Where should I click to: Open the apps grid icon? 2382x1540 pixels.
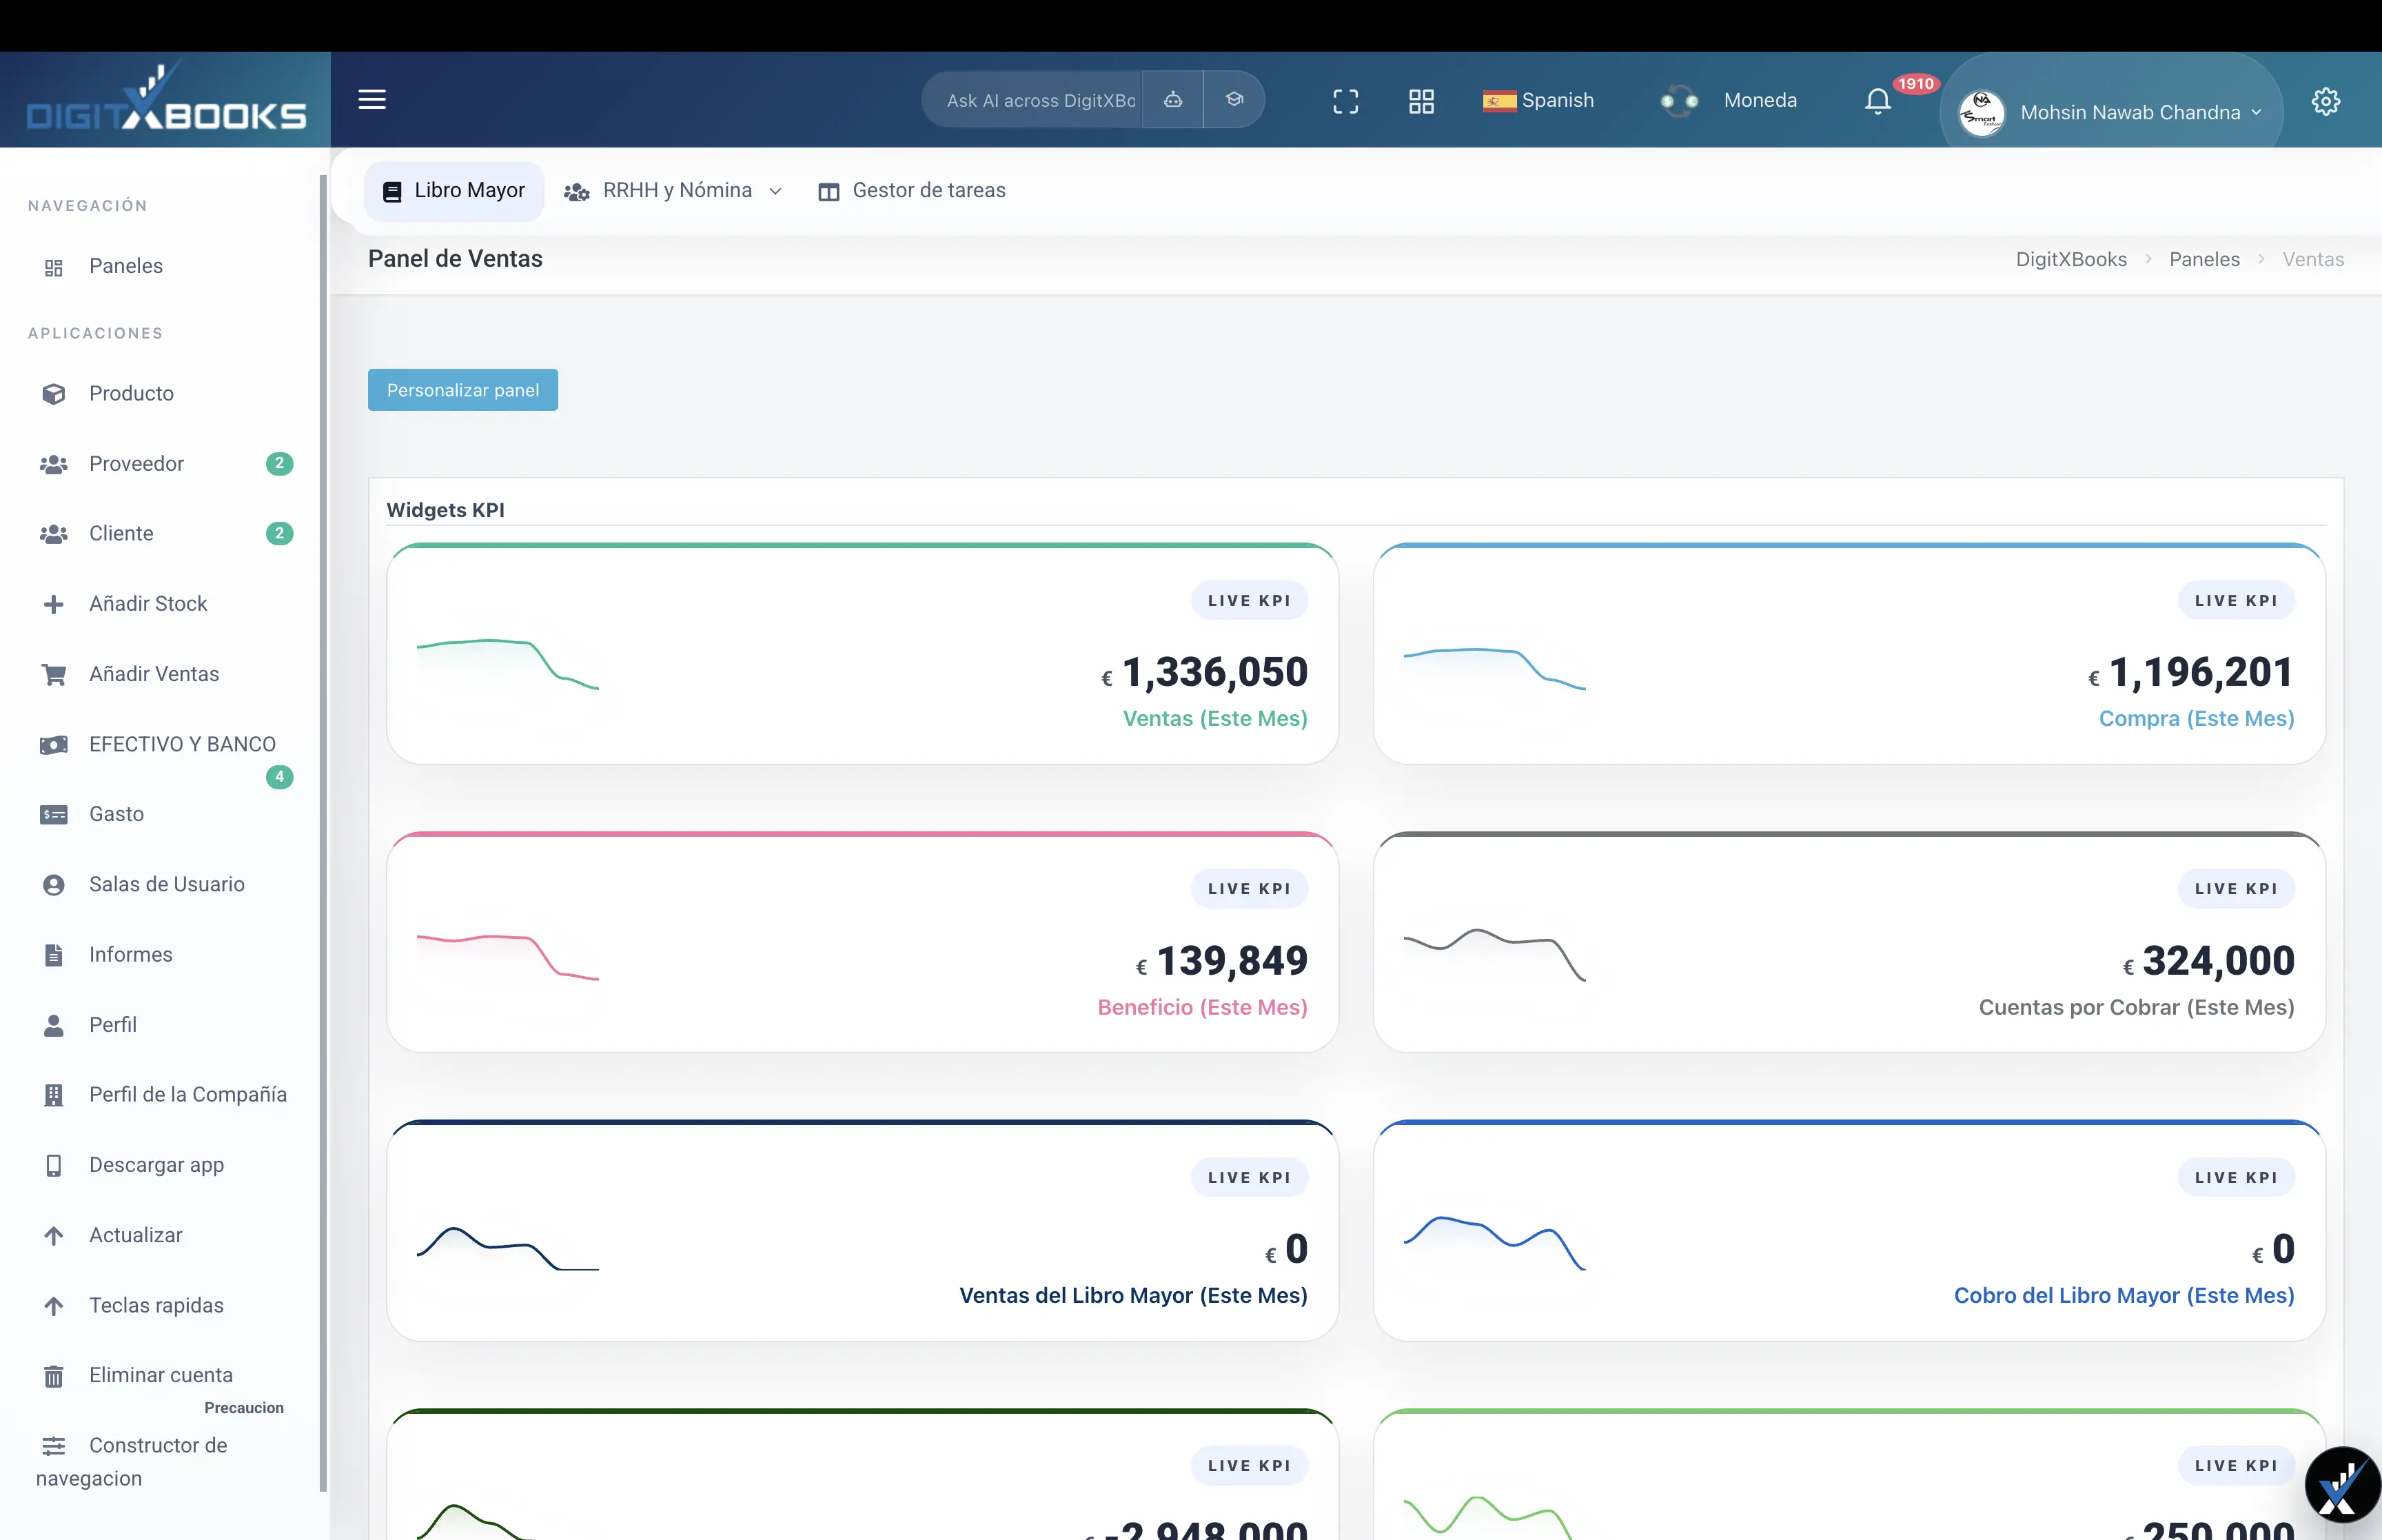tap(1421, 100)
